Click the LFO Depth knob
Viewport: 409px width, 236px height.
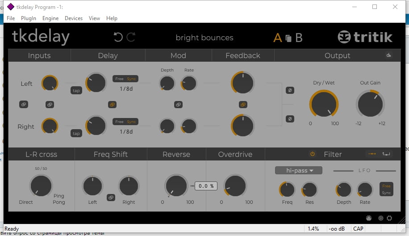(x=344, y=190)
